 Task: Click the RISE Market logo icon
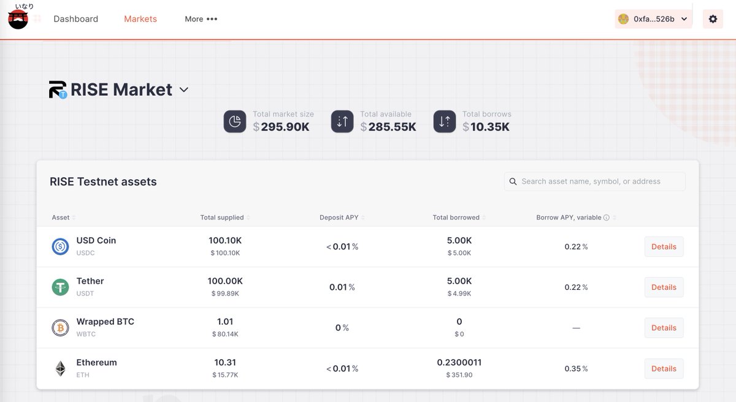pyautogui.click(x=58, y=89)
